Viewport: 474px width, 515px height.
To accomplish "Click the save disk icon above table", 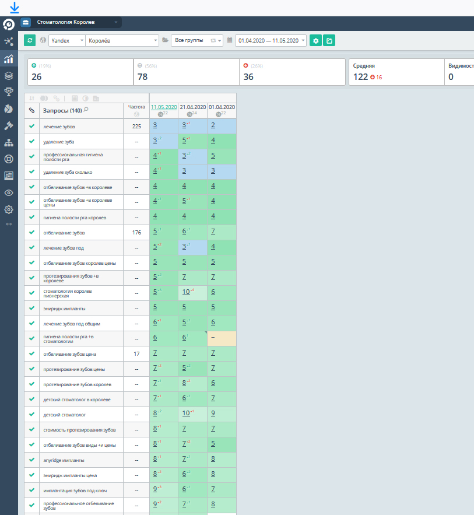I will (75, 98).
